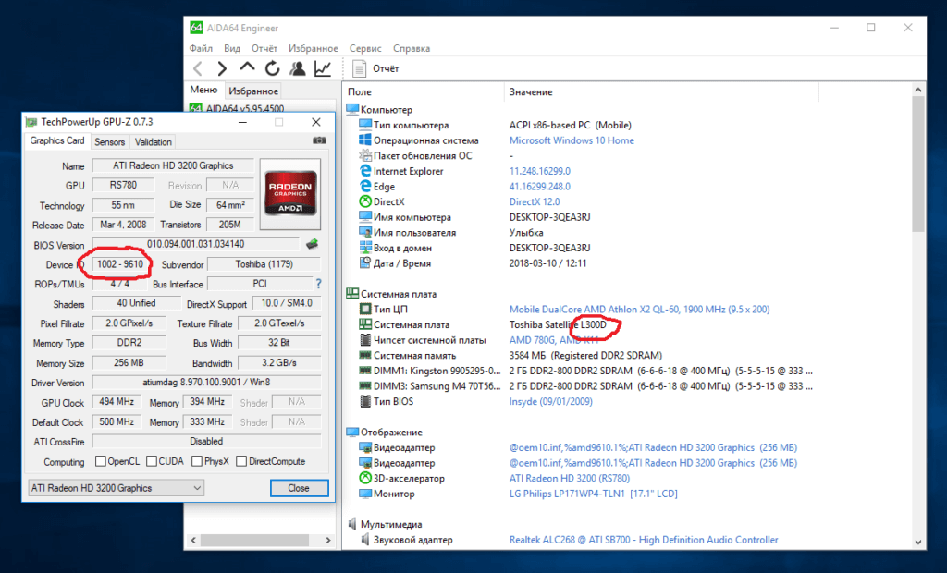This screenshot has width=947, height=573.
Task: Open the Realtek ALC268 audio controller link
Action: 644,539
